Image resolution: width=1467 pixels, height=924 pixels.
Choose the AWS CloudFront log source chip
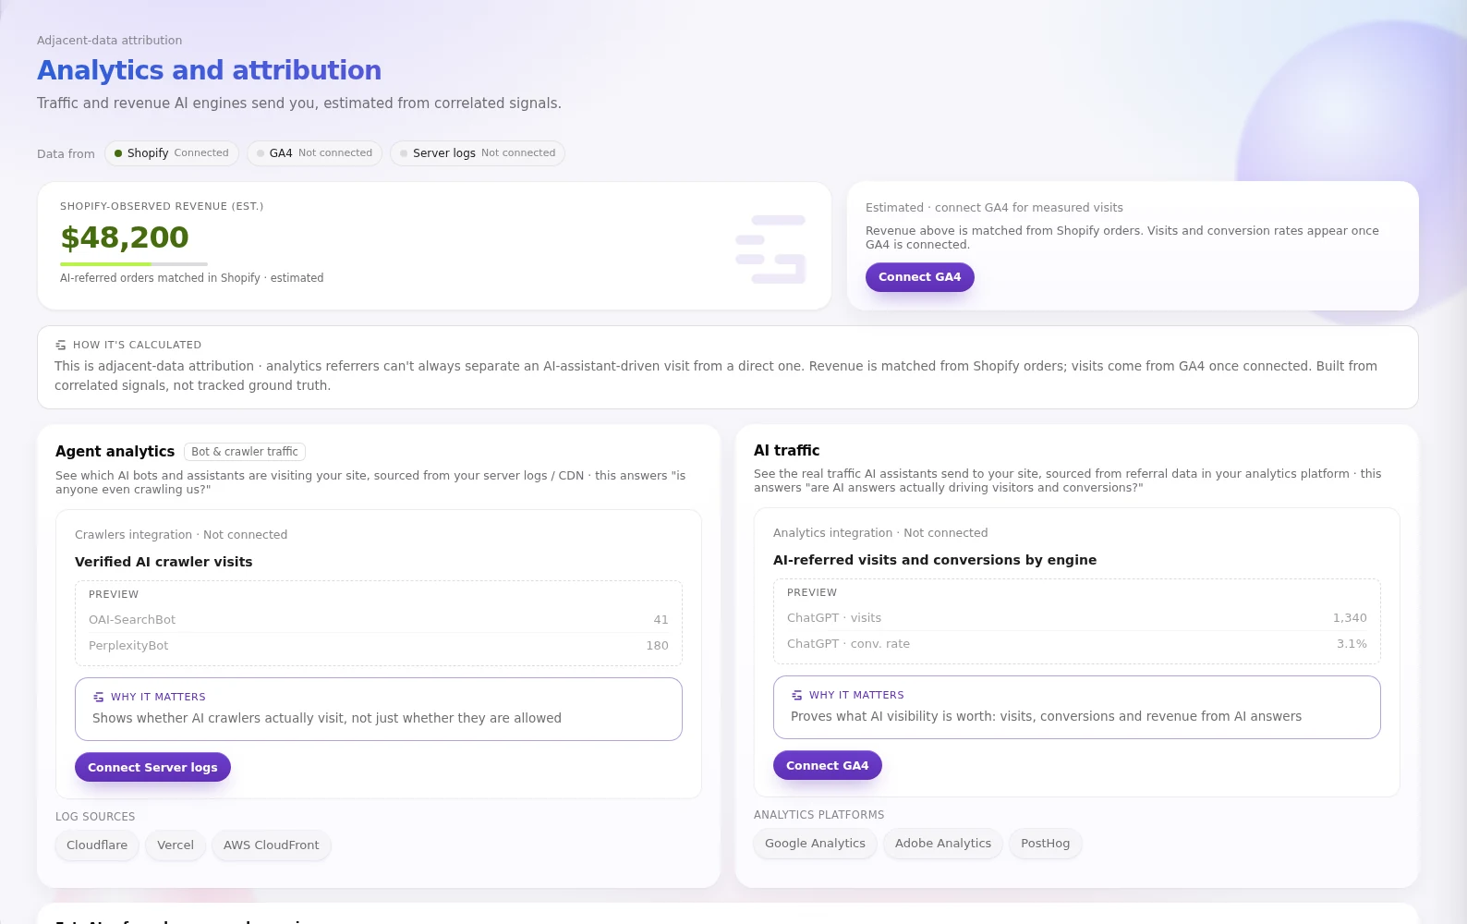tap(272, 845)
